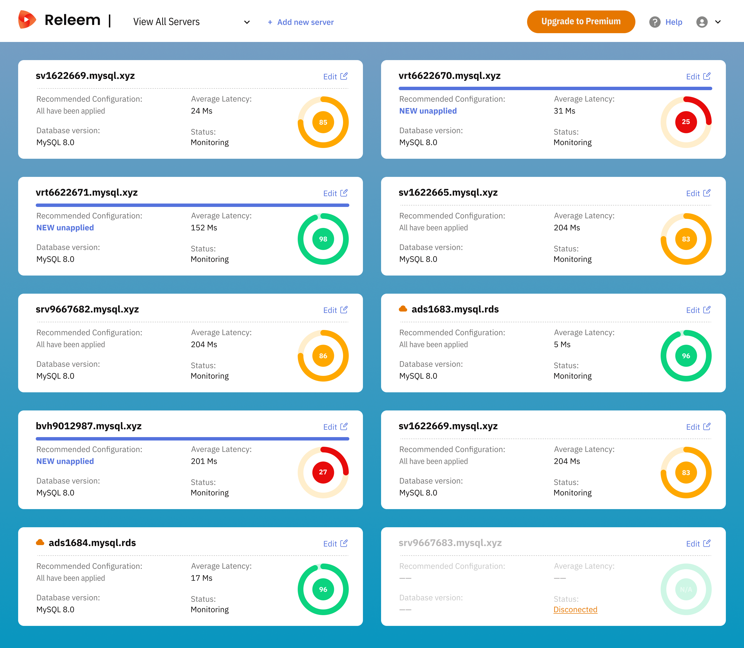
Task: Click the Disconnected status link on srv9667683
Action: pyautogui.click(x=575, y=609)
